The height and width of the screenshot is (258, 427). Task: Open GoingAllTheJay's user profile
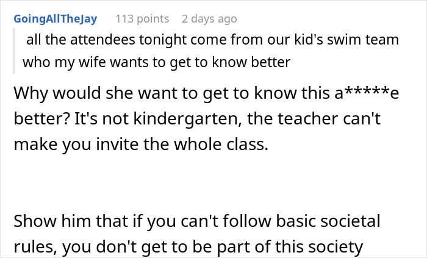tap(56, 19)
